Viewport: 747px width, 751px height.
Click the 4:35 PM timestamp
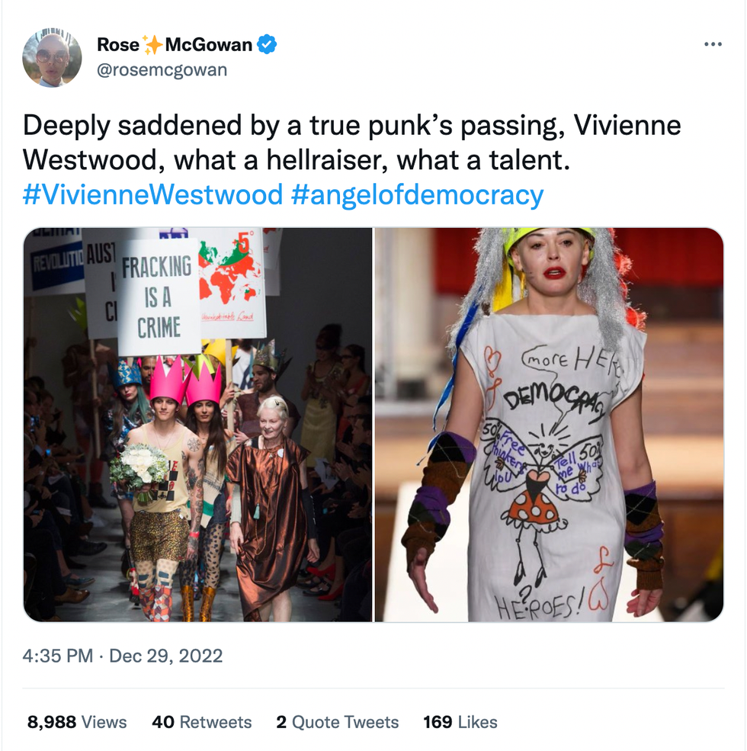click(57, 656)
